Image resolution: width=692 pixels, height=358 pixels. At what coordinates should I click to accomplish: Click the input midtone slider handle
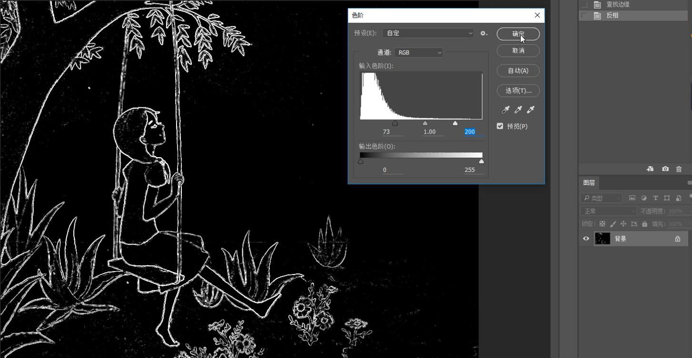pyautogui.click(x=425, y=123)
